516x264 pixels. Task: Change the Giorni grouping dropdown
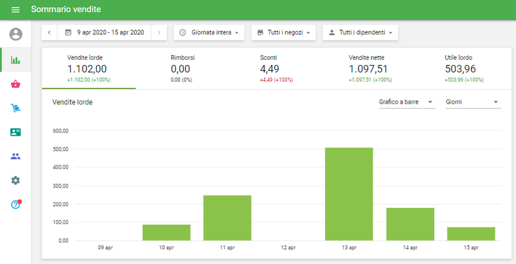473,102
